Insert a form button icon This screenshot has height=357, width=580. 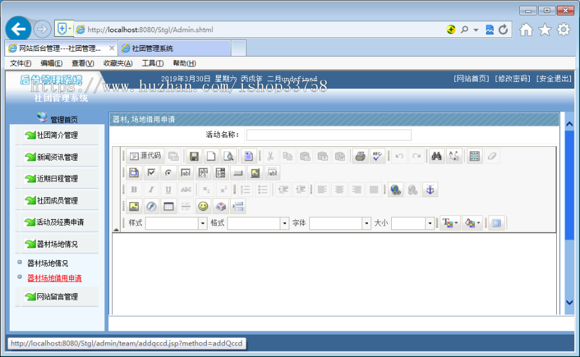pos(238,173)
